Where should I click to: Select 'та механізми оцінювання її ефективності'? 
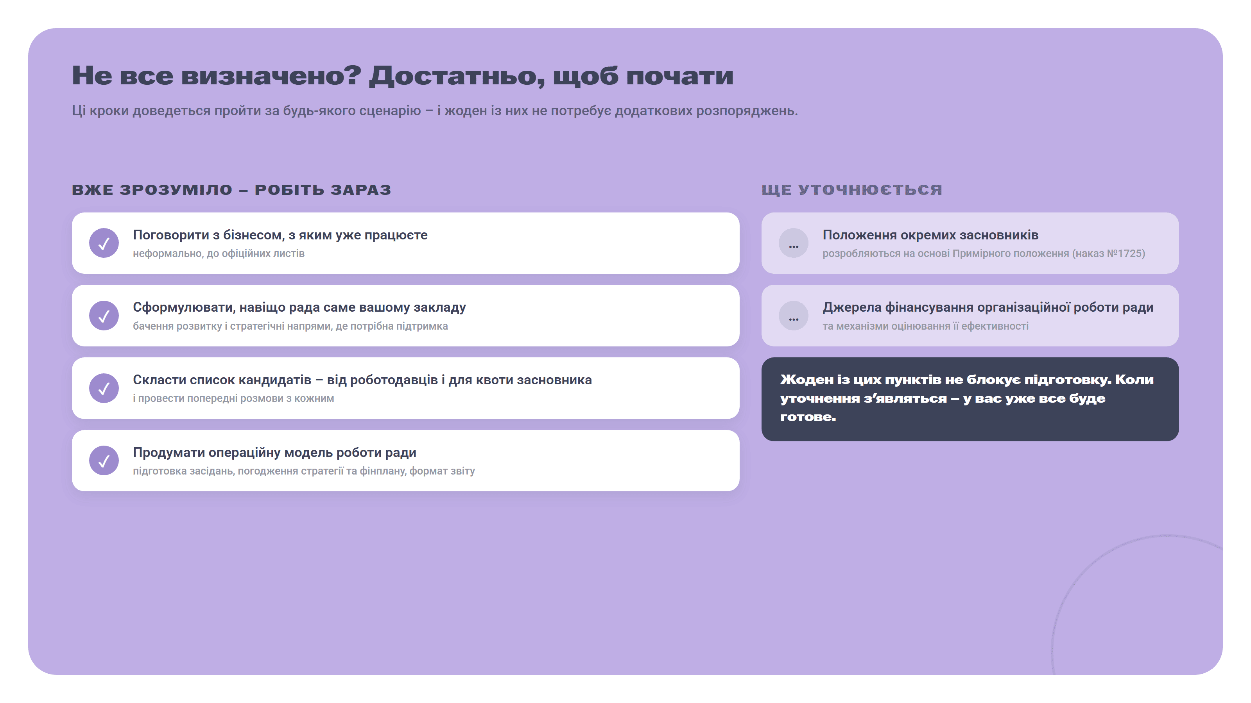tap(926, 326)
